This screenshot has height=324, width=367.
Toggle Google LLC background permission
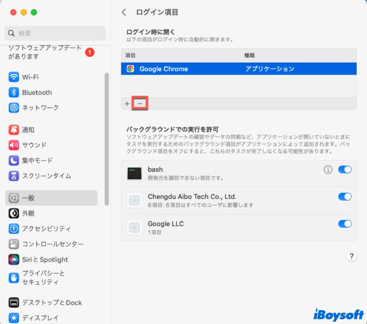point(345,223)
